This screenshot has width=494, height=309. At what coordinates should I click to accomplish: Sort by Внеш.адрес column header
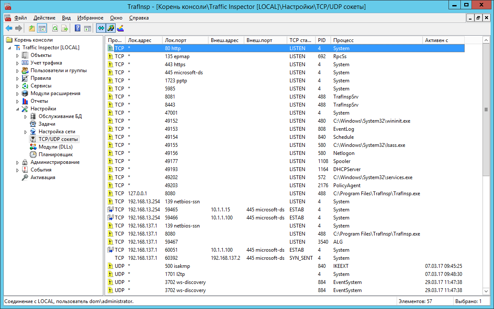[x=226, y=40]
